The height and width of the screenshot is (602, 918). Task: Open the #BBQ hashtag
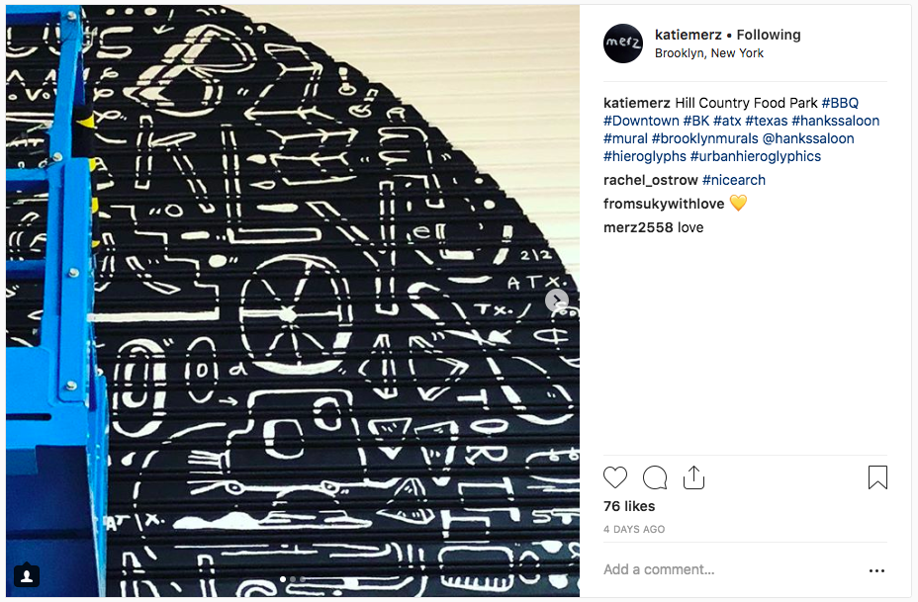(x=840, y=103)
